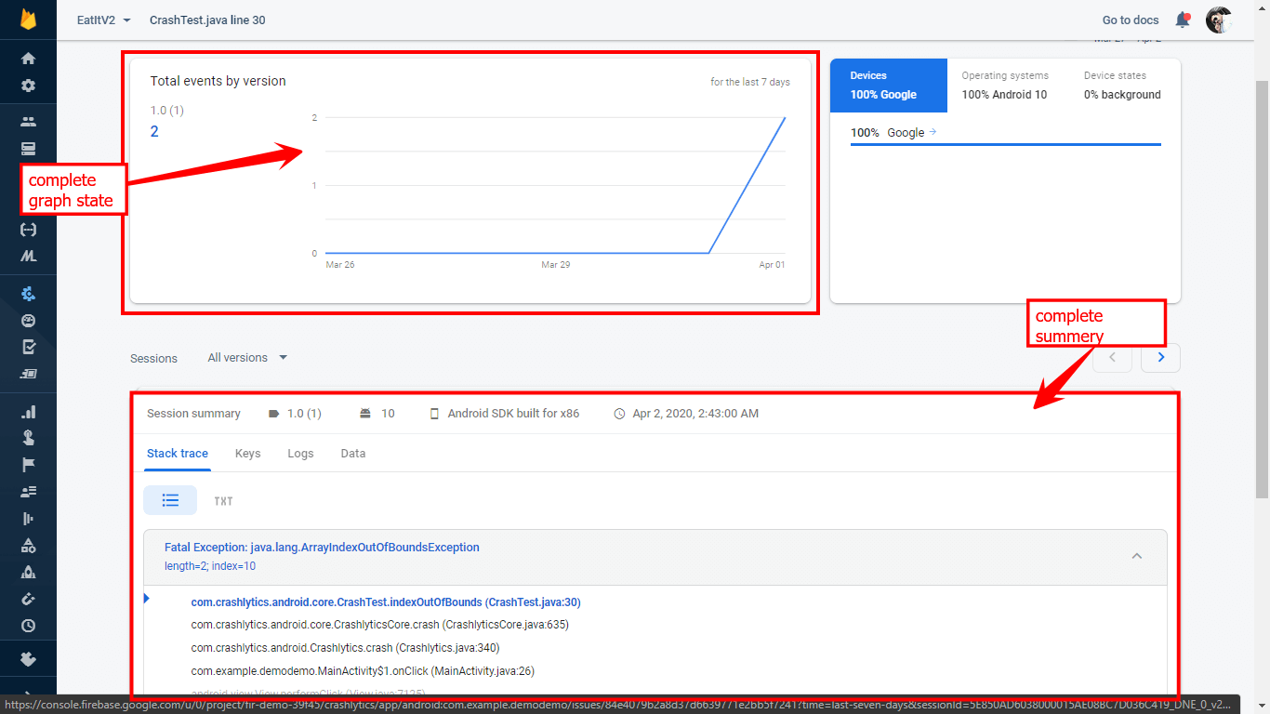Click Fatal Exception ArrayIndexOutOfBoundsException title
Image resolution: width=1270 pixels, height=714 pixels.
[x=322, y=548]
